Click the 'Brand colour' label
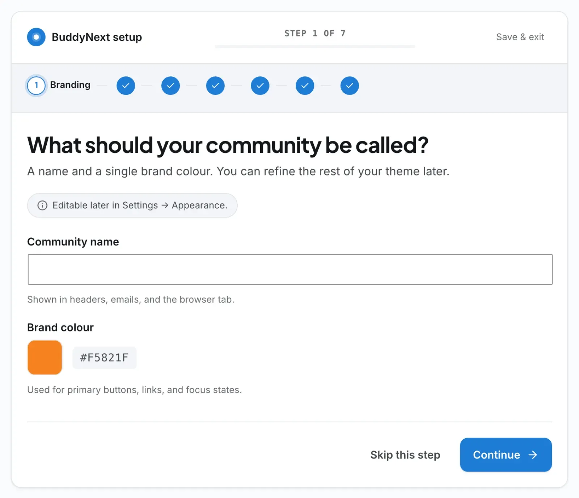Image resolution: width=579 pixels, height=498 pixels. pyautogui.click(x=60, y=327)
